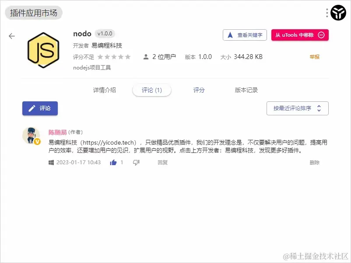Go back with the left arrow icon

tap(12, 36)
